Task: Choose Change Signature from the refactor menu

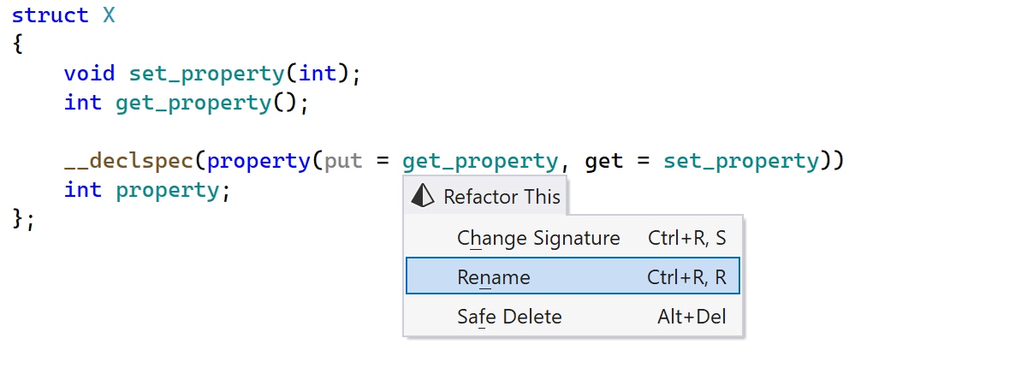Action: (538, 238)
